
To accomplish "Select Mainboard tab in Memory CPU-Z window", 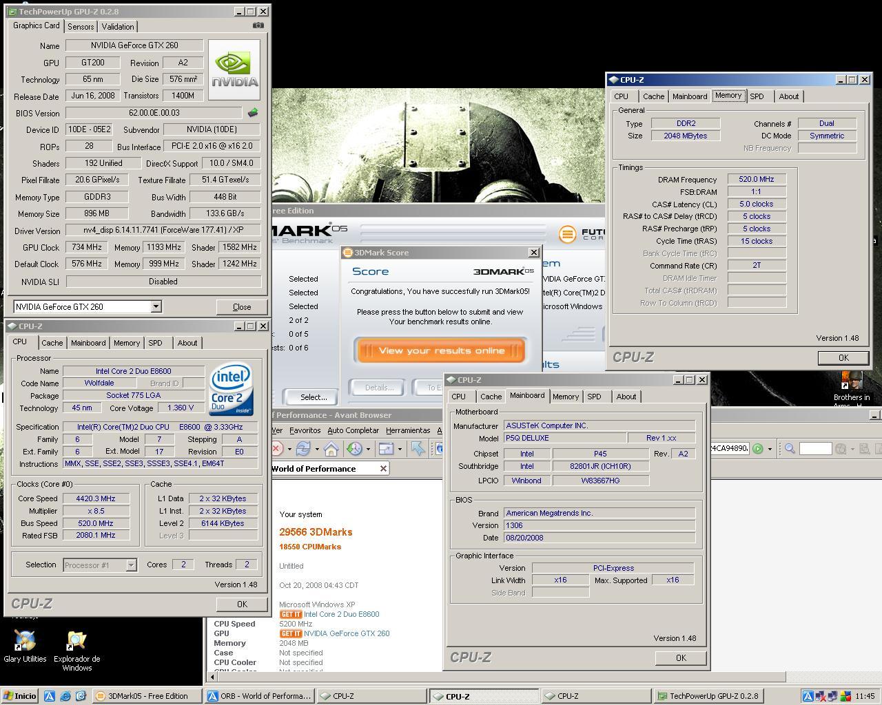I will [690, 96].
